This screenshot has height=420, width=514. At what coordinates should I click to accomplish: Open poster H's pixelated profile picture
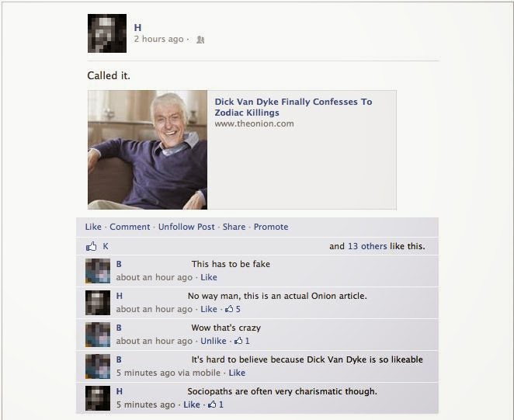tap(107, 33)
